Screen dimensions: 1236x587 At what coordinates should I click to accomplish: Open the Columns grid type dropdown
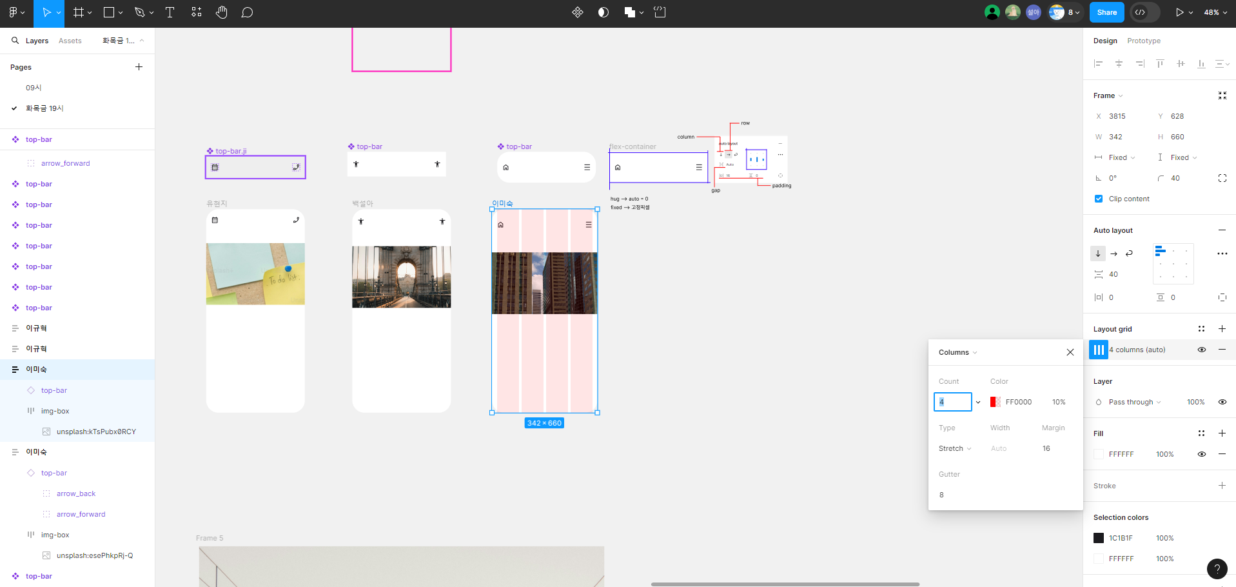[x=958, y=352]
